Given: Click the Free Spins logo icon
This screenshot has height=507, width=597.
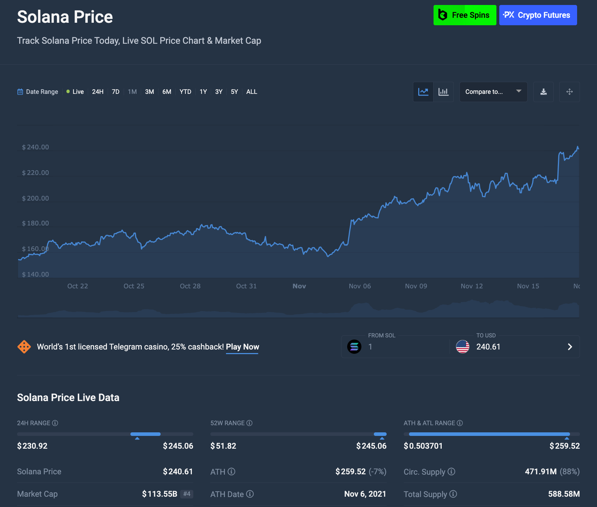Looking at the screenshot, I should 443,15.
